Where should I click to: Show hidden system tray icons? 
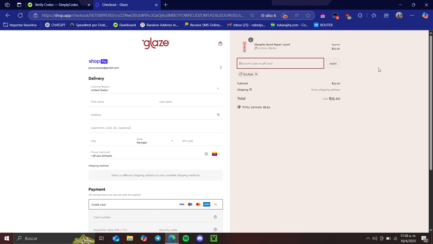click(x=367, y=239)
